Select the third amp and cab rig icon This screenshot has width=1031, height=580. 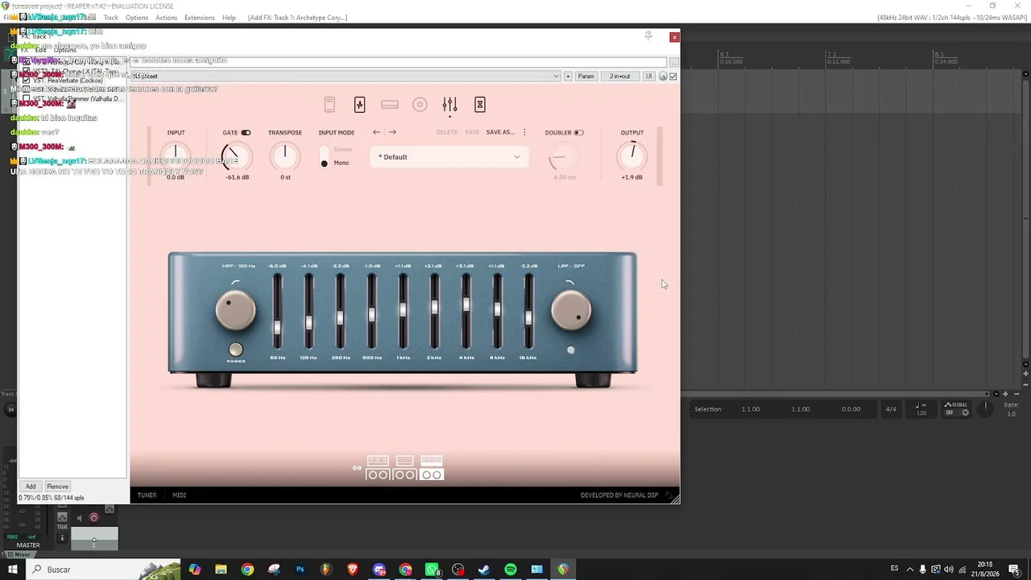(432, 468)
